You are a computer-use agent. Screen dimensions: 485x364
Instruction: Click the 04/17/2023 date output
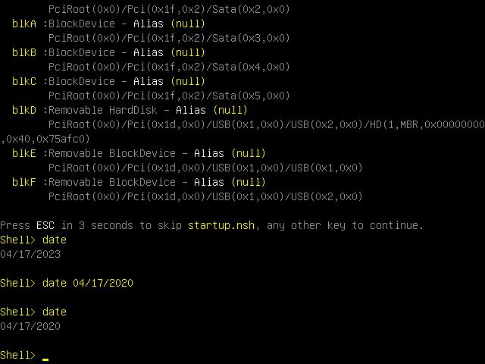point(30,255)
